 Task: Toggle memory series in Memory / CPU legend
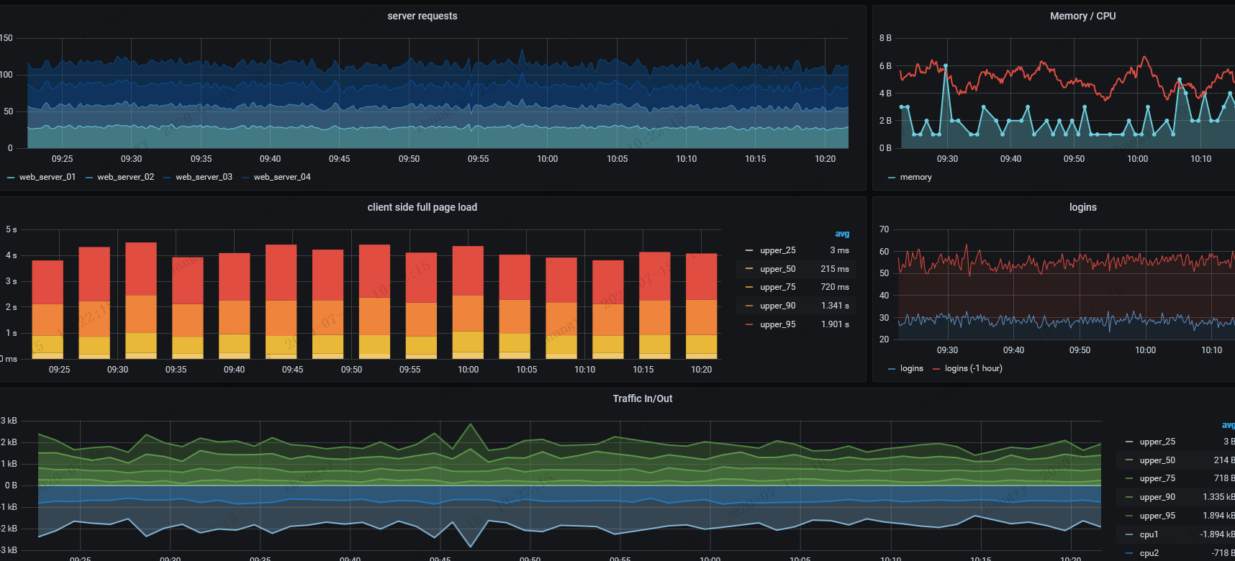click(915, 177)
